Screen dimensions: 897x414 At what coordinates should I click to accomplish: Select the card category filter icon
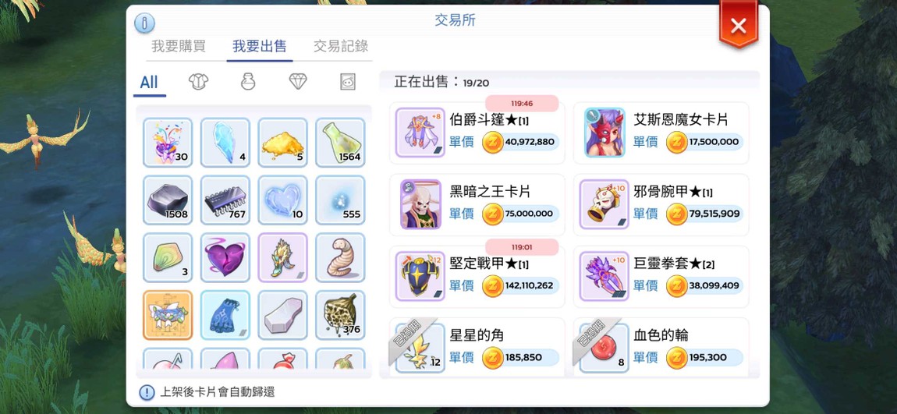[x=348, y=82]
